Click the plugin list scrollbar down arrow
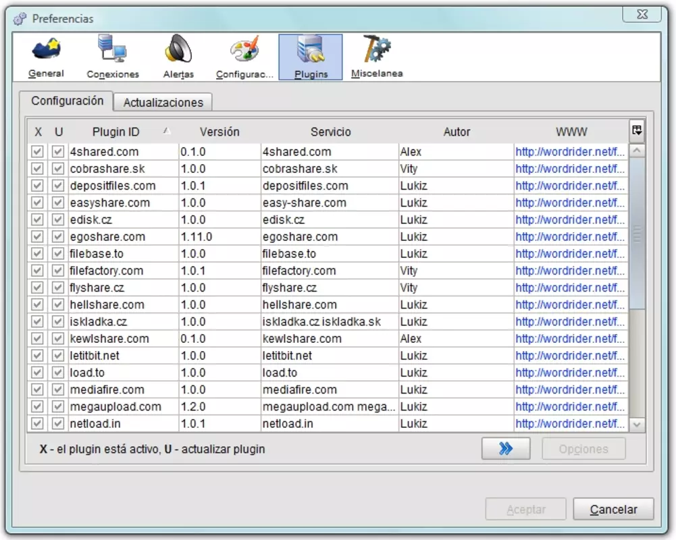This screenshot has height=540, width=676. point(637,425)
